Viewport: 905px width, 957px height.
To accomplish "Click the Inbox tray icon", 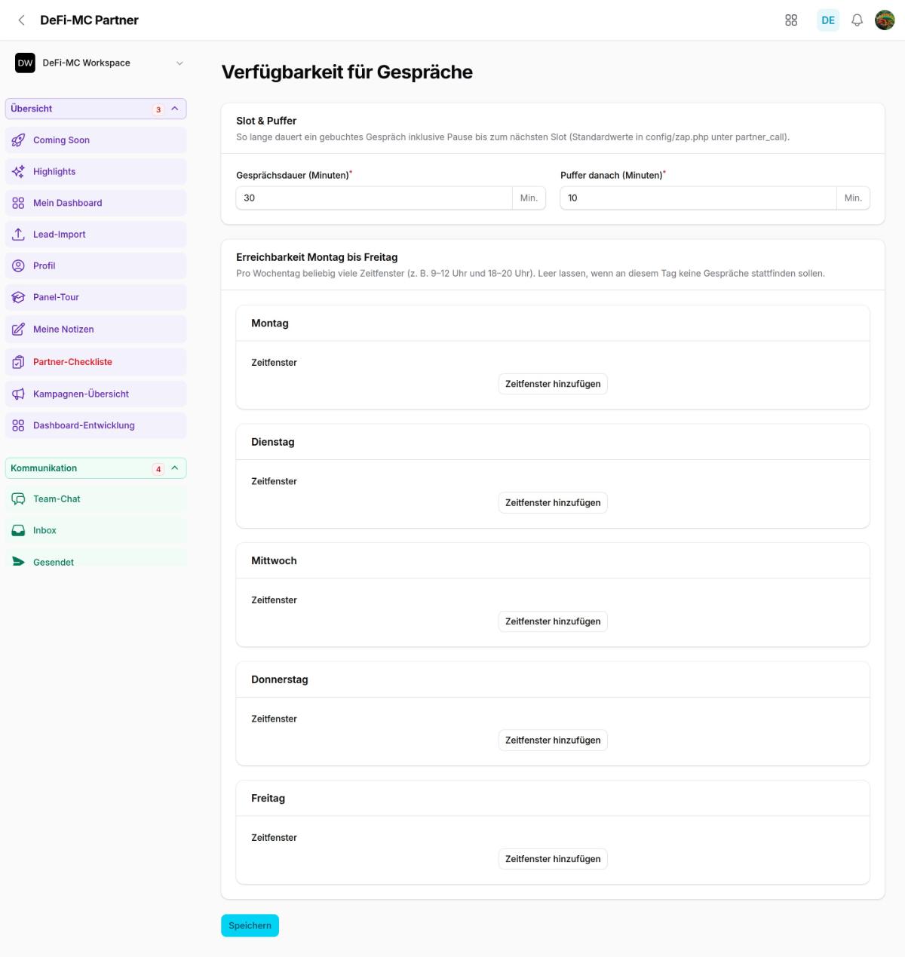I will (x=19, y=531).
